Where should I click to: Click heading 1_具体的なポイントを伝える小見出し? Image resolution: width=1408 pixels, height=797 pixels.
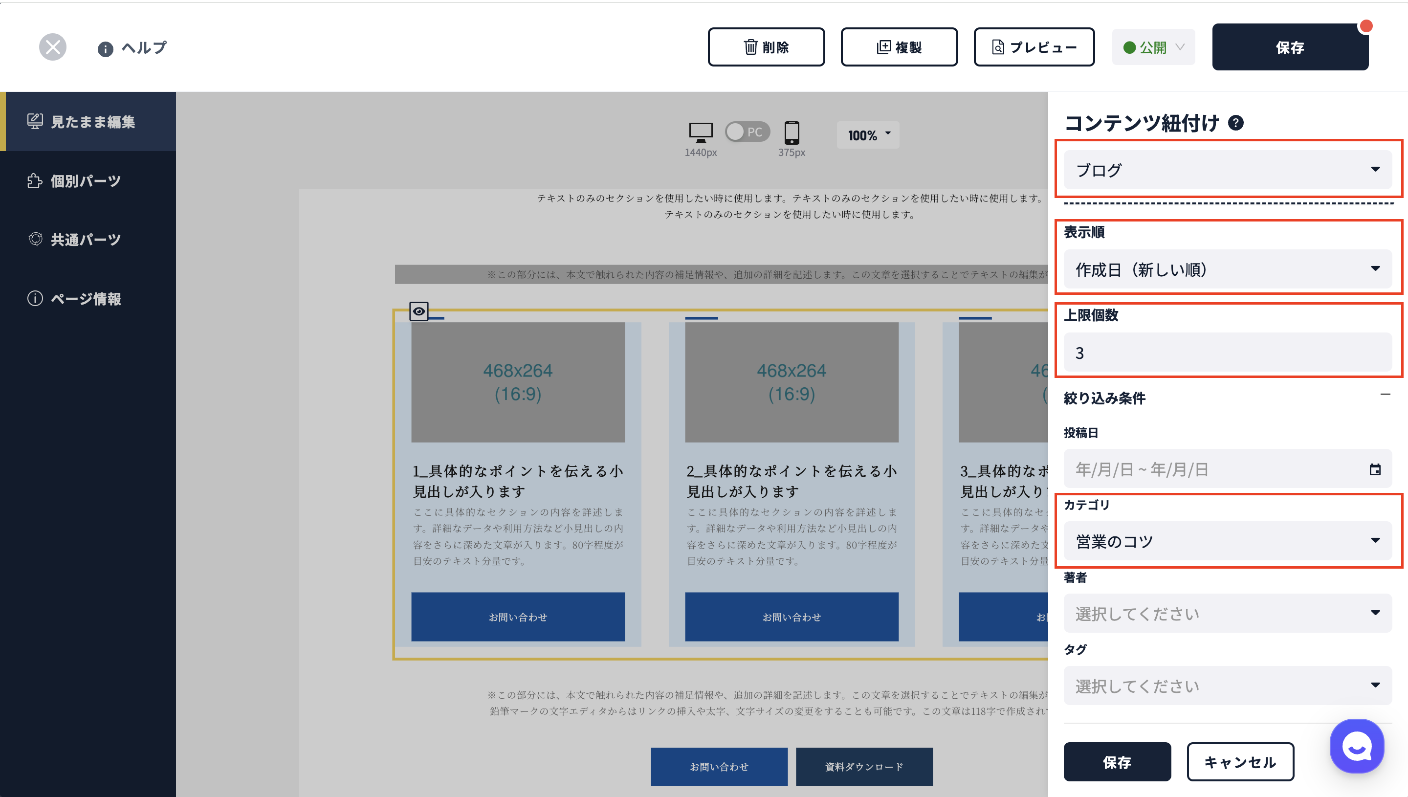(518, 481)
